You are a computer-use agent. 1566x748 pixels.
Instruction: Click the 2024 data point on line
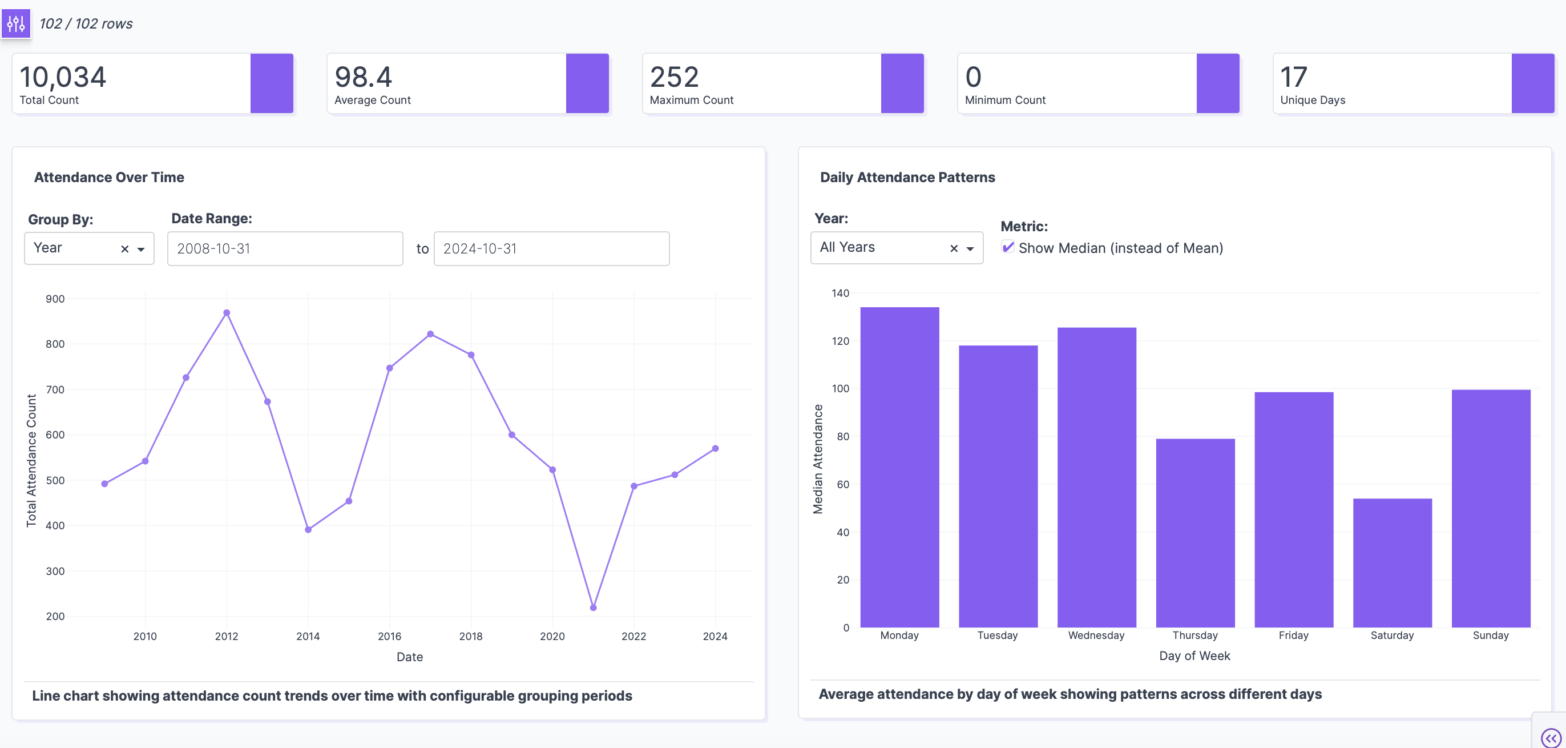715,449
